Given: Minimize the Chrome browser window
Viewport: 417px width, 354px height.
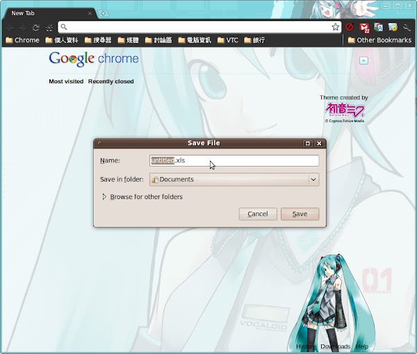Looking at the screenshot, I should (x=386, y=6).
